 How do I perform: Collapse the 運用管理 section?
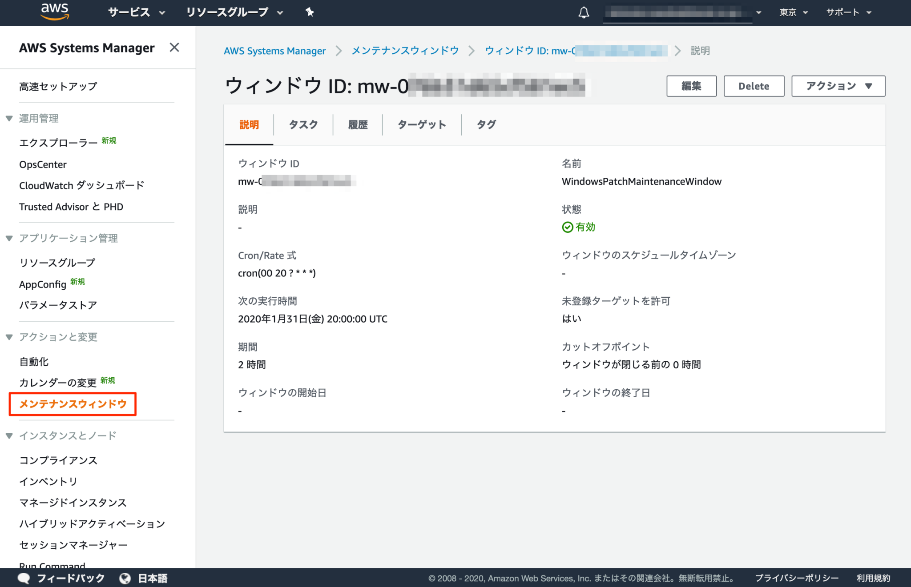click(8, 118)
